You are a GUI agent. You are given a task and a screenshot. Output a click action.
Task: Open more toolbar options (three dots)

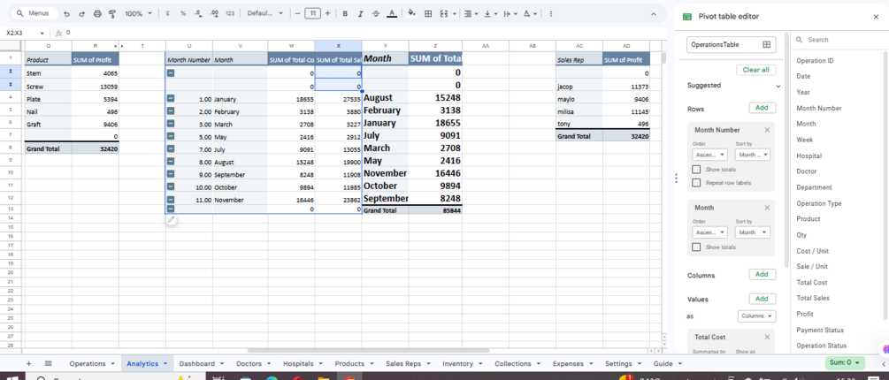(x=551, y=13)
